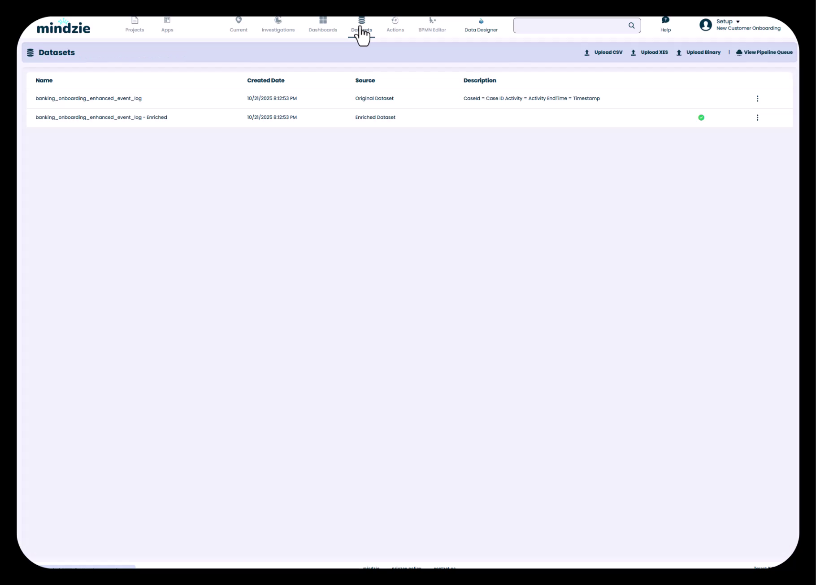This screenshot has width=816, height=585.
Task: Click the Upload Binary button
Action: 699,52
